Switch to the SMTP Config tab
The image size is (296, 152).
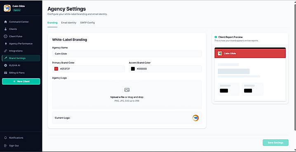pyautogui.click(x=87, y=23)
